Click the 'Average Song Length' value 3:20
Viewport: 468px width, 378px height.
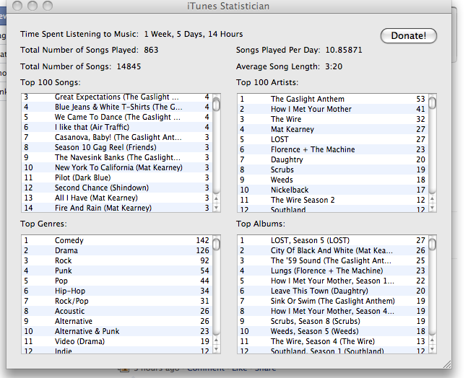(334, 66)
